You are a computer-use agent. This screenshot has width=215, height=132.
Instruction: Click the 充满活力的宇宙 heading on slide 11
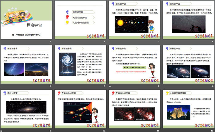pos(123,93)
